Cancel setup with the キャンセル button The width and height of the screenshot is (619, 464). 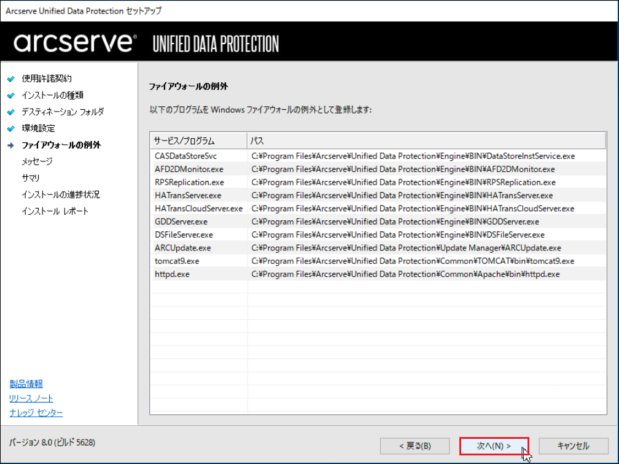coord(573,446)
